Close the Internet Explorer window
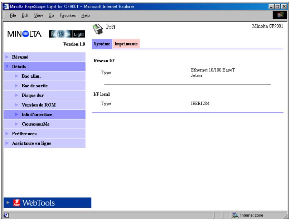The height and width of the screenshot is (220, 290). [x=284, y=7]
